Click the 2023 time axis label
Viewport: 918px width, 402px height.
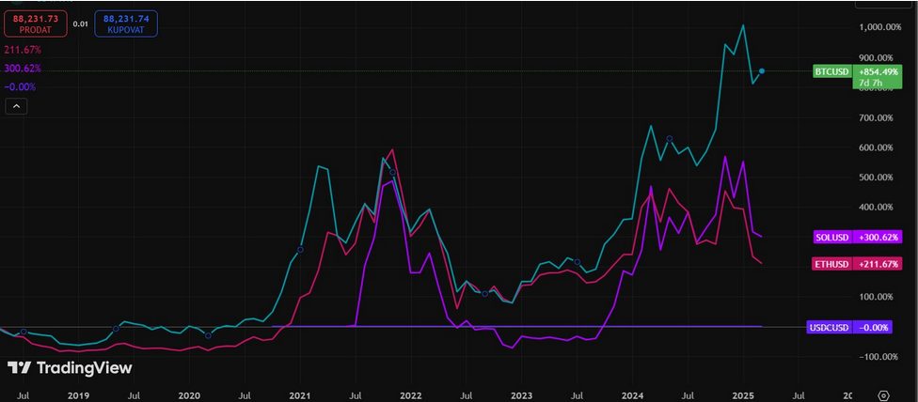522,395
